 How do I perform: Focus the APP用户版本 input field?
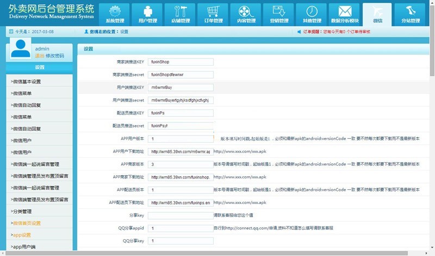pyautogui.click(x=181, y=139)
